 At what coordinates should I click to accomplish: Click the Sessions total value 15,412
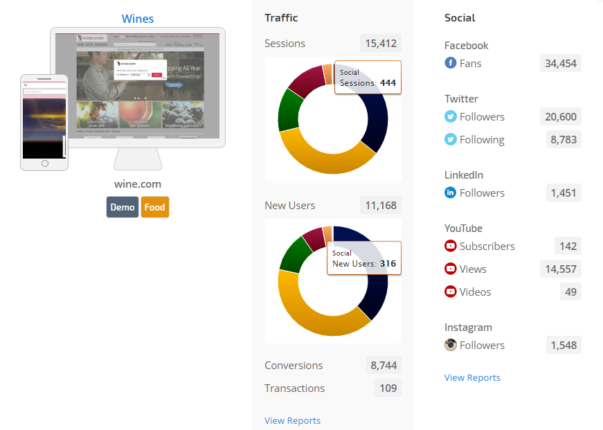(x=381, y=44)
